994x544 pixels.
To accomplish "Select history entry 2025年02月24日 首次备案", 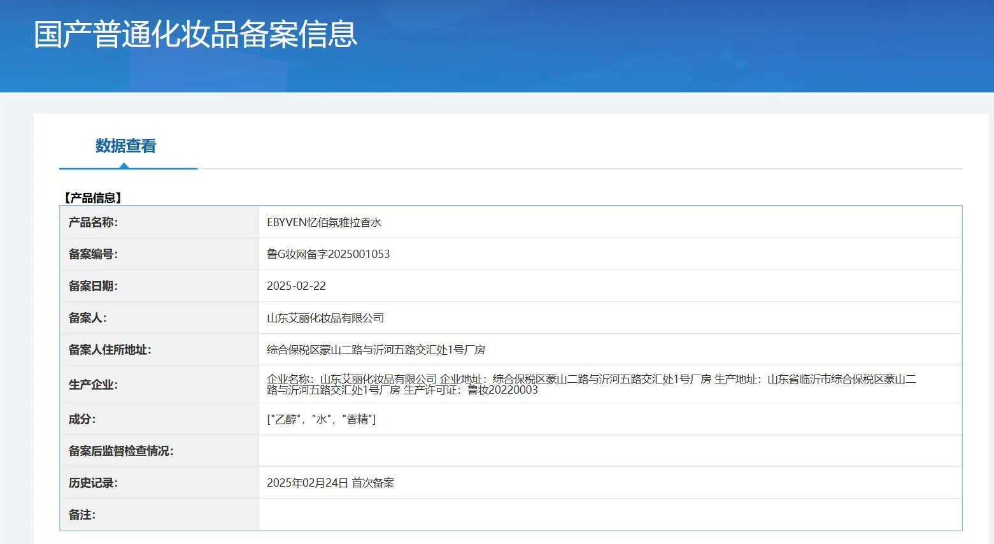I will pyautogui.click(x=330, y=483).
